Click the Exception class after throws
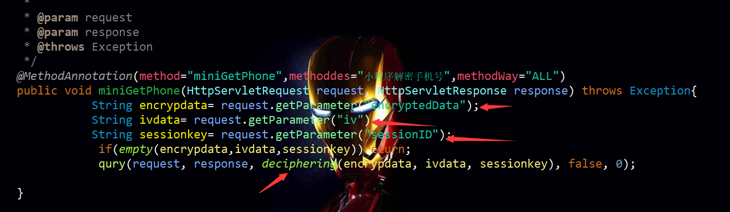This screenshot has height=212, width=730. click(x=660, y=91)
